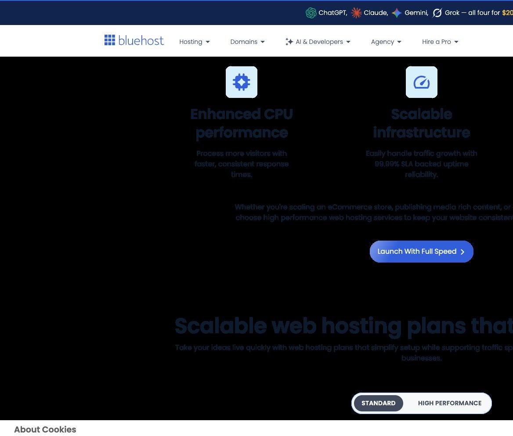Click the Grok logo icon in the banner
513x436 pixels.
coord(437,13)
